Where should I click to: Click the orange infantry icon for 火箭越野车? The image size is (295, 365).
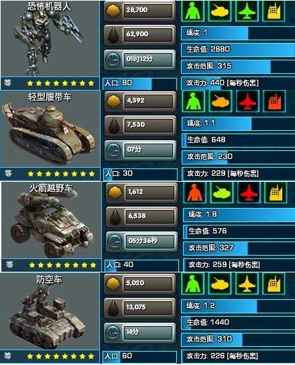(x=194, y=193)
